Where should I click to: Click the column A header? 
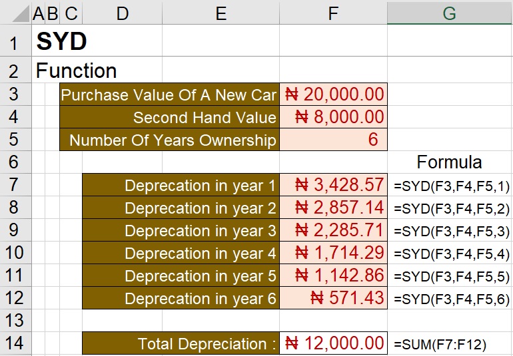coord(37,13)
